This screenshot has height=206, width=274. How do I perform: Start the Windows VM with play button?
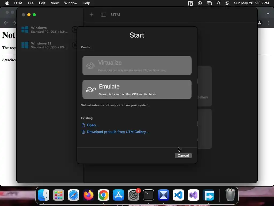pos(75,30)
